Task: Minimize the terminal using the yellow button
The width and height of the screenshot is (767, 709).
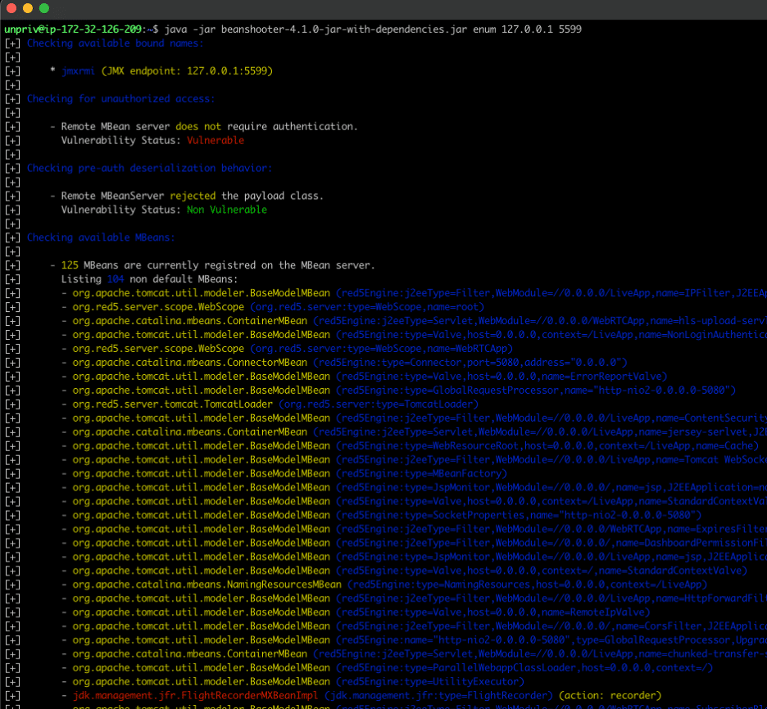Action: [x=28, y=8]
